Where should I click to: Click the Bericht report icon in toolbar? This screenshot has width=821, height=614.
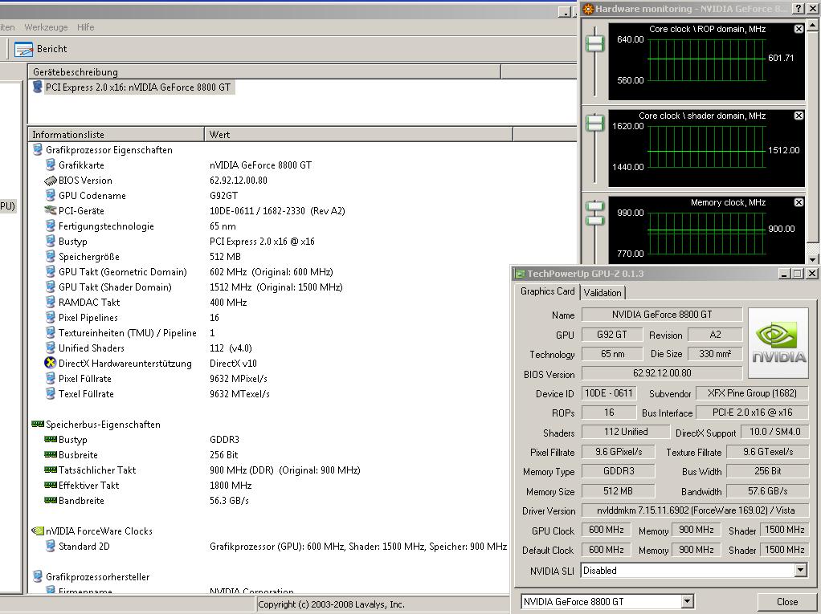pos(24,49)
